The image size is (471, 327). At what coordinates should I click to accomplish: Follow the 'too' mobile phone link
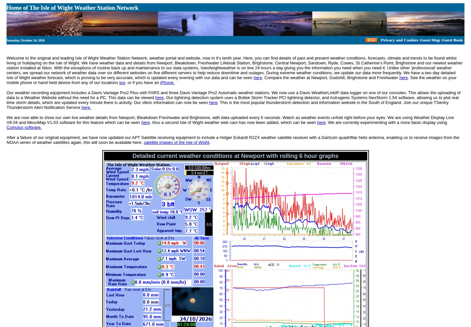pos(122,83)
